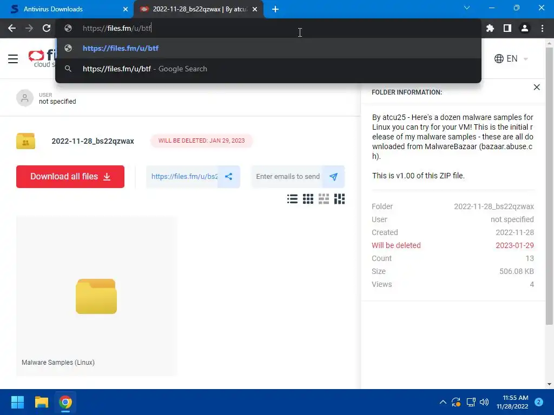Close the Antivirus Downloads tab

point(126,9)
